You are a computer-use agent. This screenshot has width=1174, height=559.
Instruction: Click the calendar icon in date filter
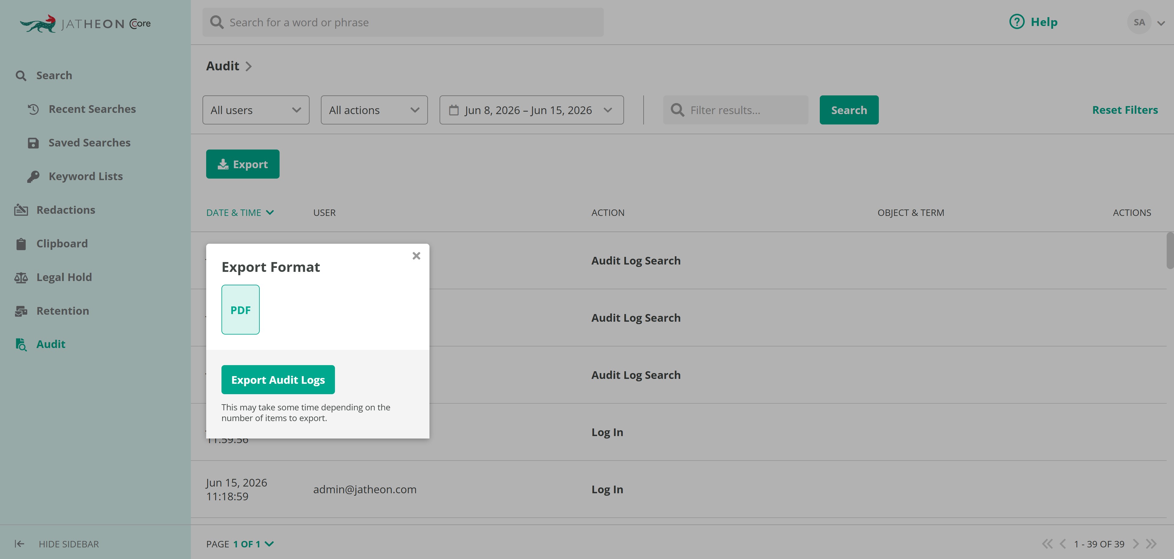pyautogui.click(x=453, y=110)
